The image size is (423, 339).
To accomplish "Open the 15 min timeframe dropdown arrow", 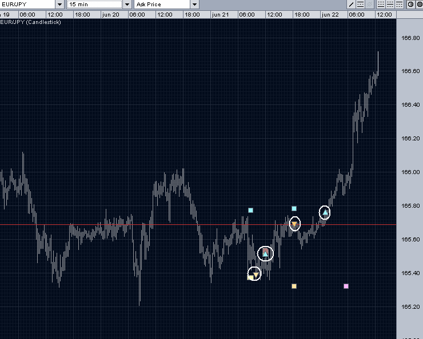I will coord(127,5).
